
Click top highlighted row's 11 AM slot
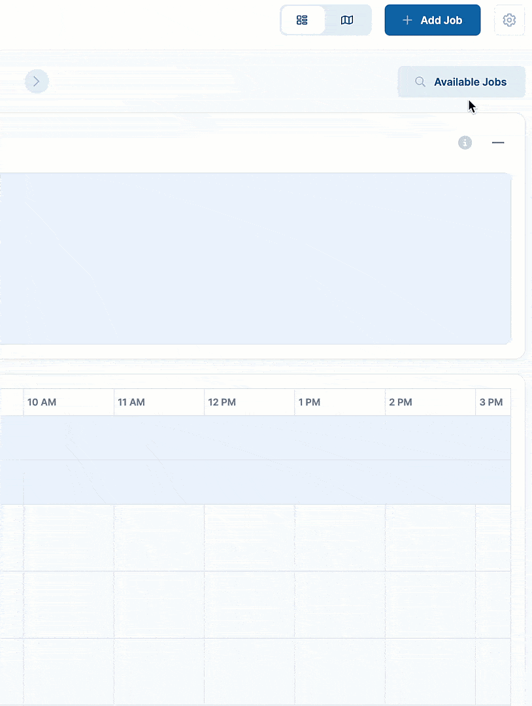tap(159, 438)
